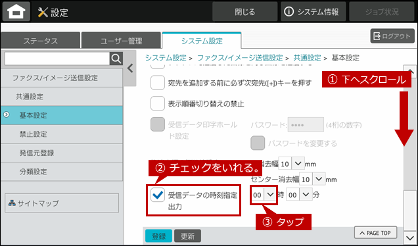Screen dimensions: 418x246
Task: Open 分類設定 in the side menu
Action: tap(62, 172)
